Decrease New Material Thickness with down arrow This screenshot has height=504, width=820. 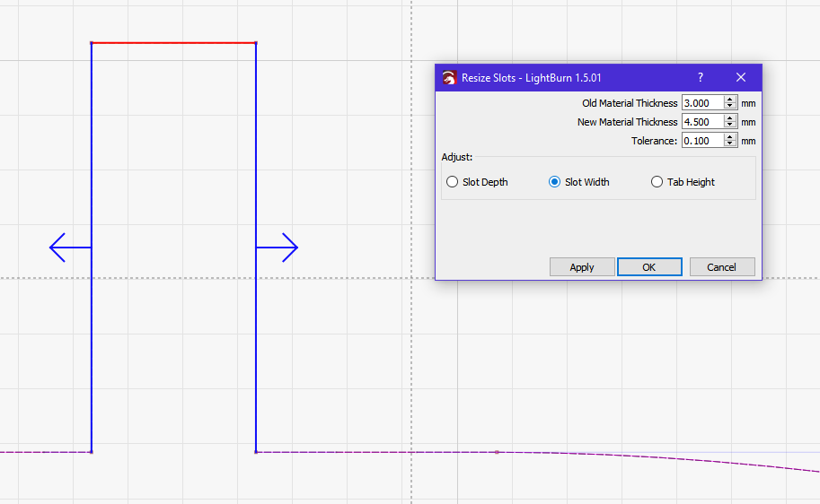coord(730,125)
